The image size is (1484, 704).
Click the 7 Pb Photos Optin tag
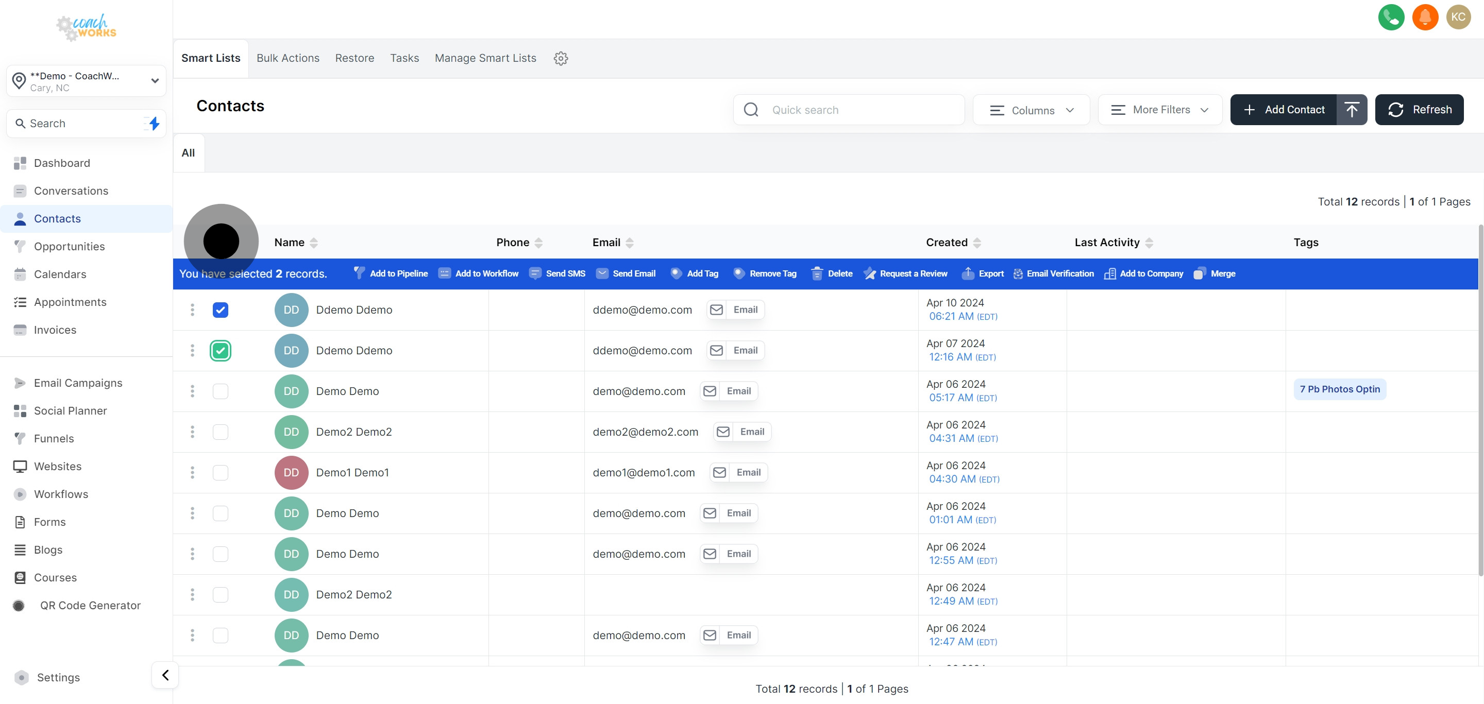[x=1339, y=389]
